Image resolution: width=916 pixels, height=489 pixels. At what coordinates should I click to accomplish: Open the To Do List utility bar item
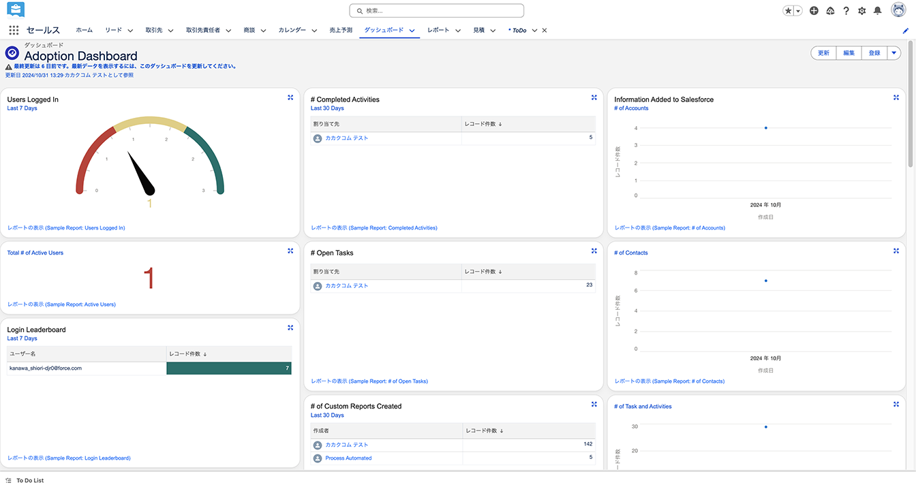[x=25, y=480]
